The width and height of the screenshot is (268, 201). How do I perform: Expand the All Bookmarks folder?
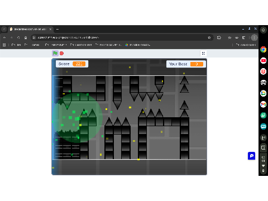tap(246, 45)
